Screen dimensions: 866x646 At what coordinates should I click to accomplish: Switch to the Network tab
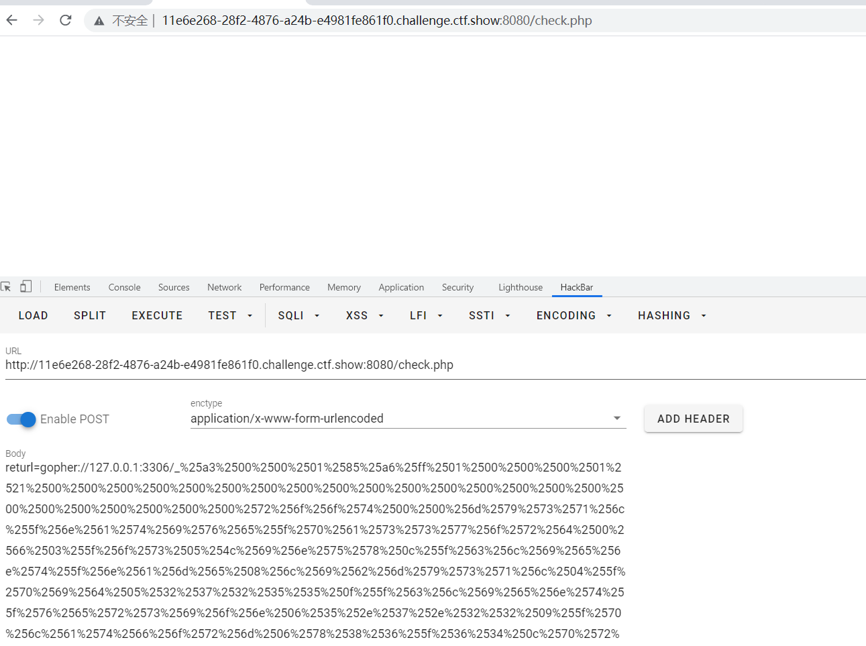pos(224,287)
